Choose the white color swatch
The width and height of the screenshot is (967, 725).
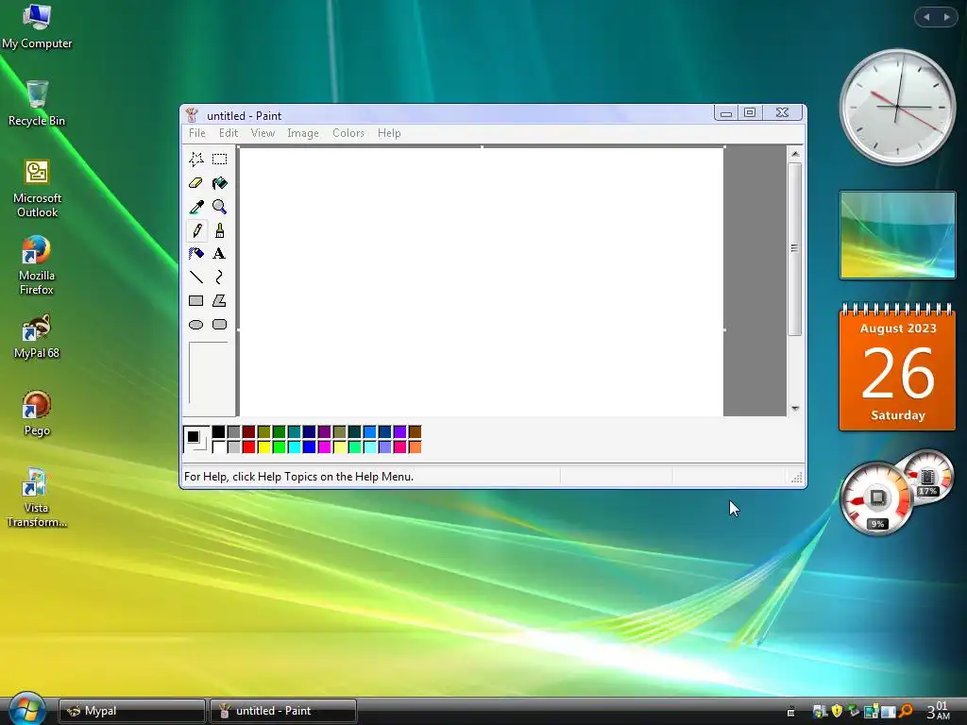click(218, 447)
